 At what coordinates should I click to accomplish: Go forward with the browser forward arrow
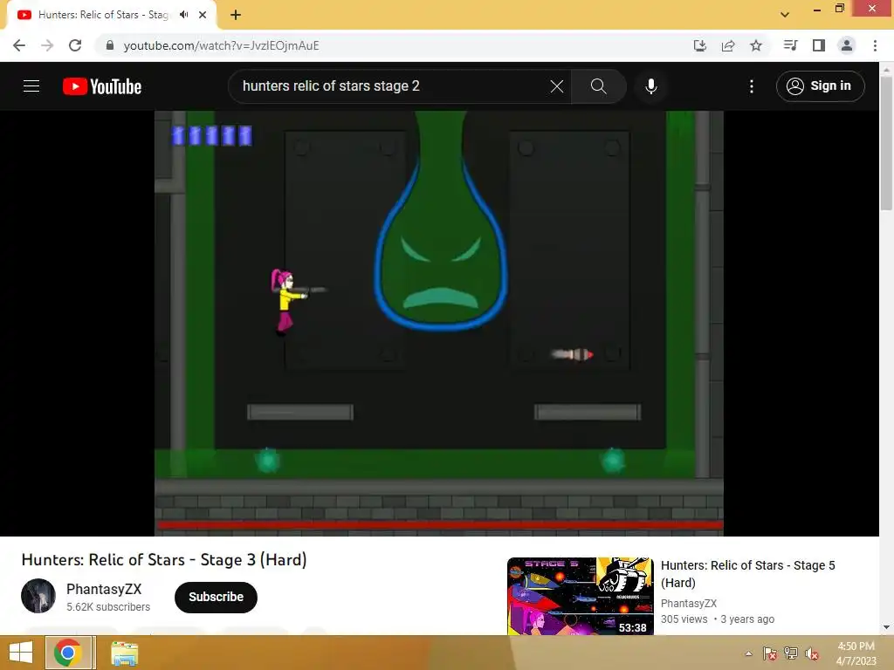(x=47, y=45)
